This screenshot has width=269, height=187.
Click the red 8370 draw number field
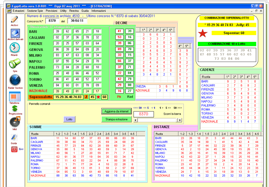[x=144, y=114]
